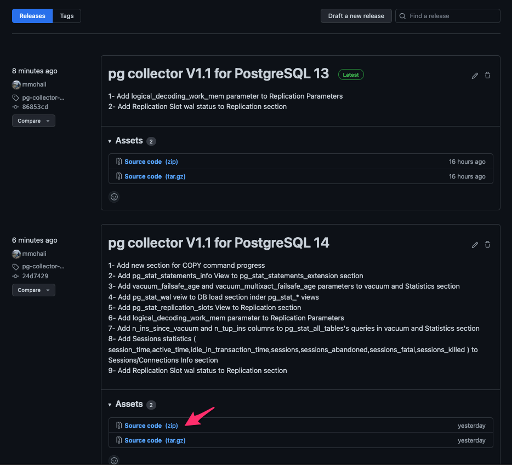512x465 pixels.
Task: Click Draft a new release button
Action: click(x=356, y=16)
